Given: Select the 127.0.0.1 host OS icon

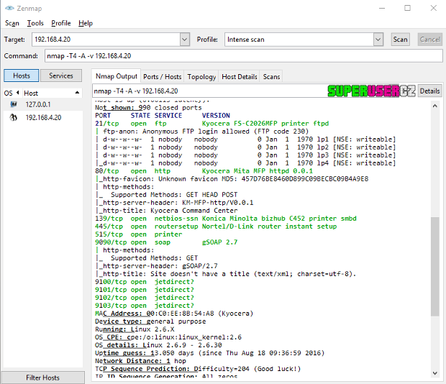Looking at the screenshot, I should pos(14,104).
